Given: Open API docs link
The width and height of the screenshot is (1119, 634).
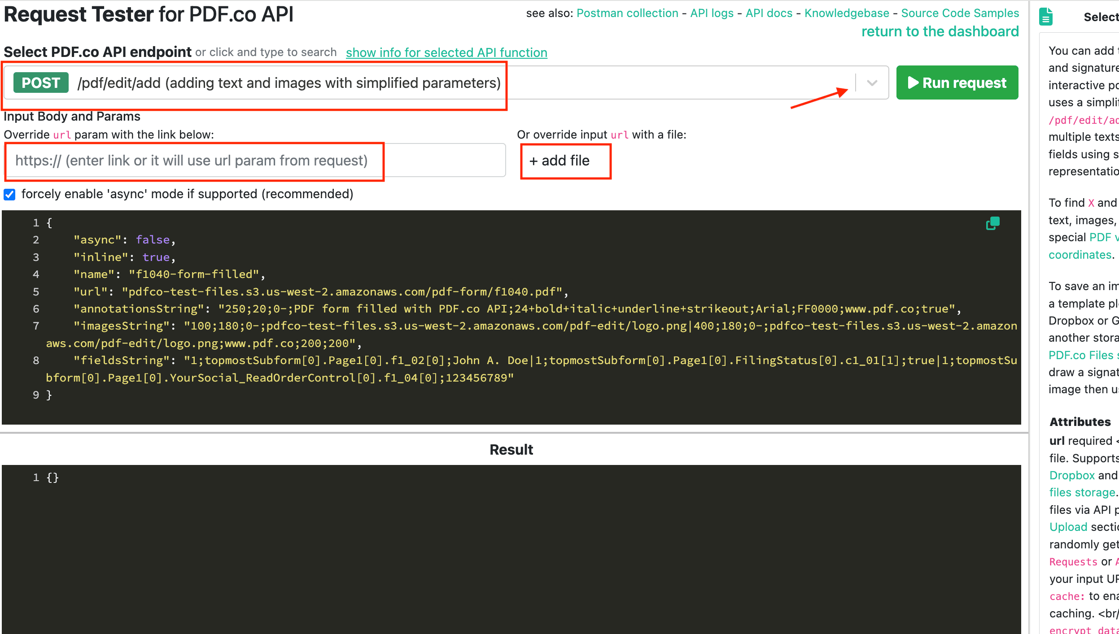Looking at the screenshot, I should (x=769, y=13).
